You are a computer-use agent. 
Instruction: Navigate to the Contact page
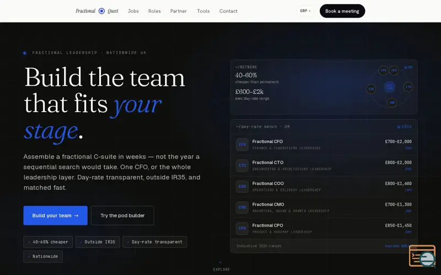coord(228,11)
